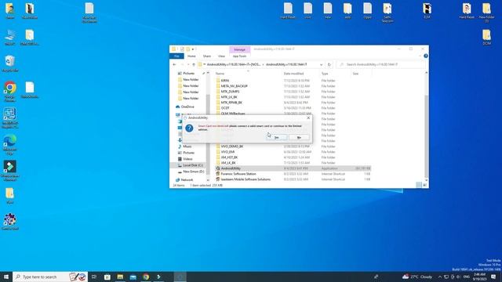The width and height of the screenshot is (502, 282).
Task: Select the OCDT folder
Action: pyautogui.click(x=225, y=108)
